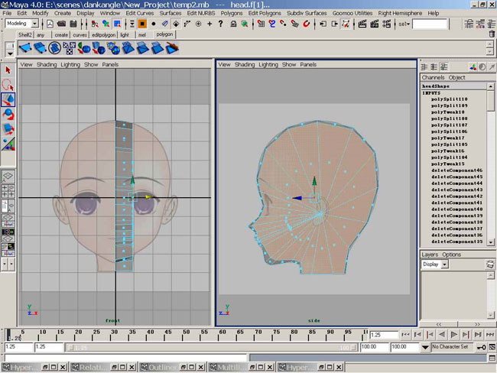Click the New Scene icon
The width and height of the screenshot is (497, 373).
point(50,24)
